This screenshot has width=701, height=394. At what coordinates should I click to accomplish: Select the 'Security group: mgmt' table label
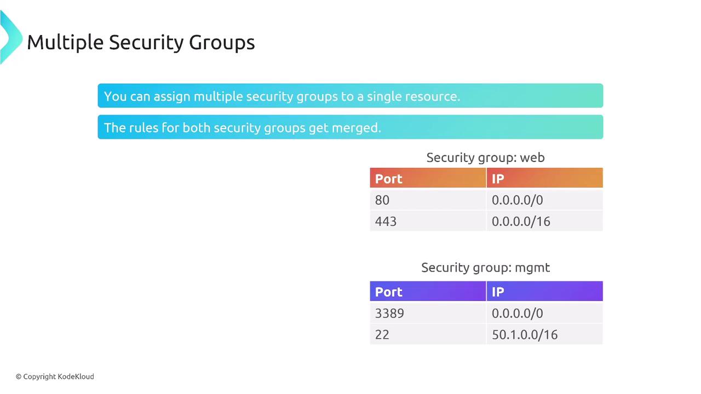coord(485,268)
